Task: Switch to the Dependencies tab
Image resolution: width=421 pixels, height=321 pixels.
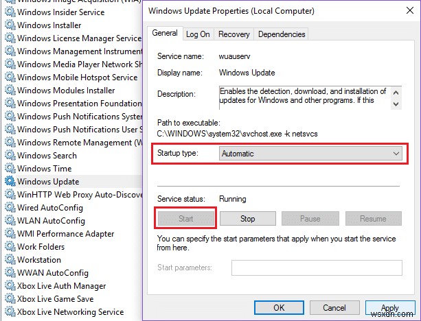Action: (x=282, y=34)
